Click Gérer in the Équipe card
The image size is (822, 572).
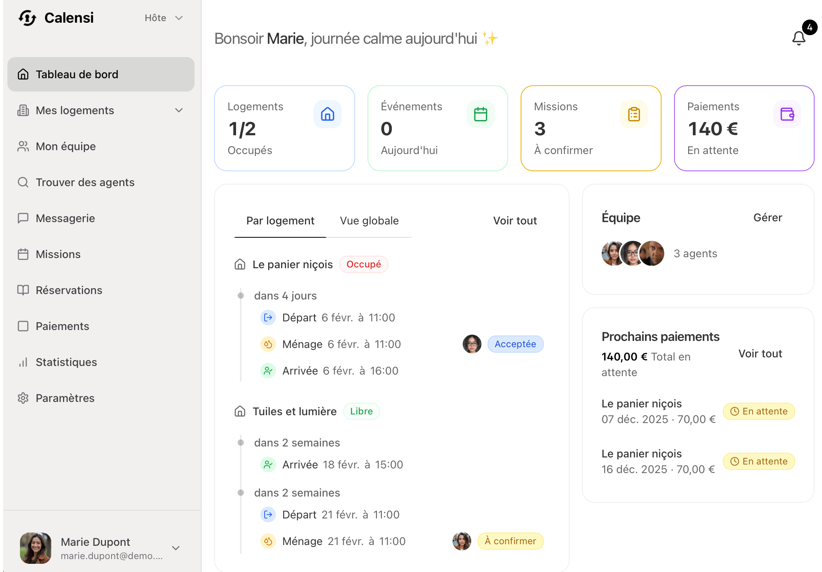point(768,217)
